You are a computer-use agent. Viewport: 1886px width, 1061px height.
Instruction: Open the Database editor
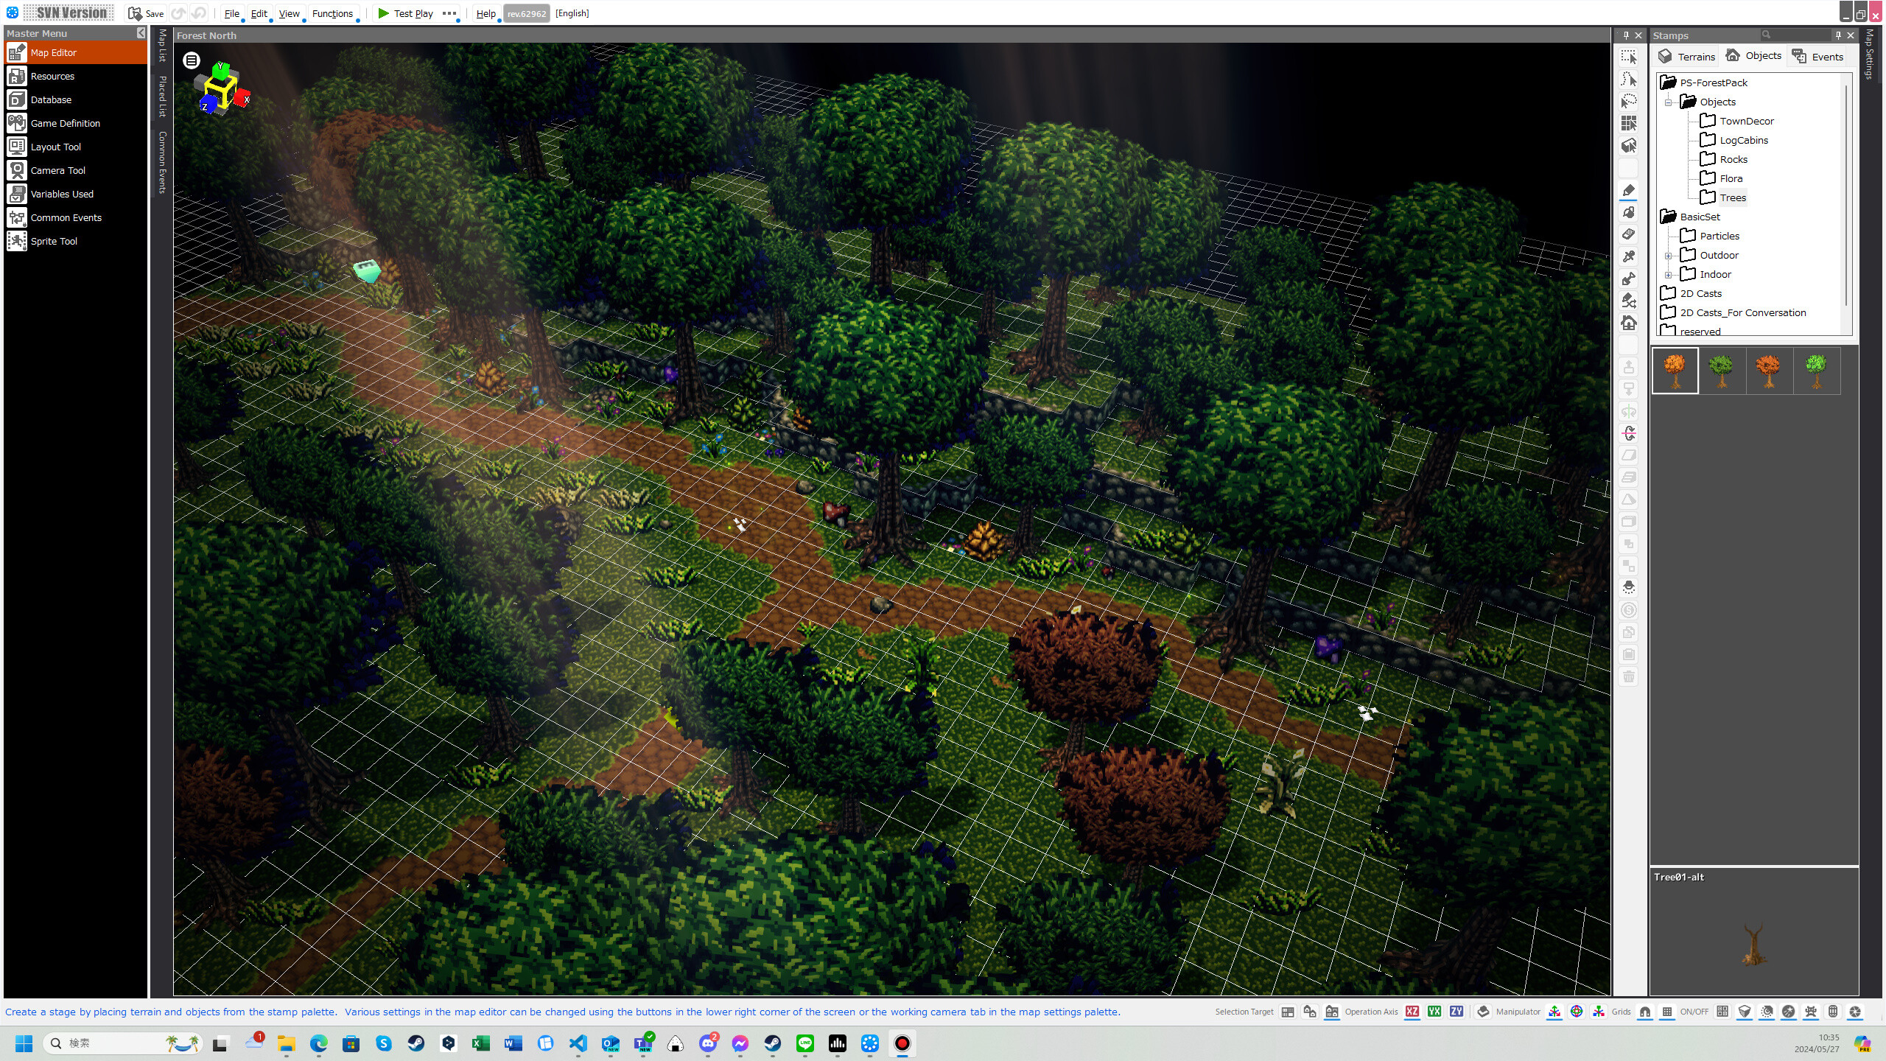51,99
